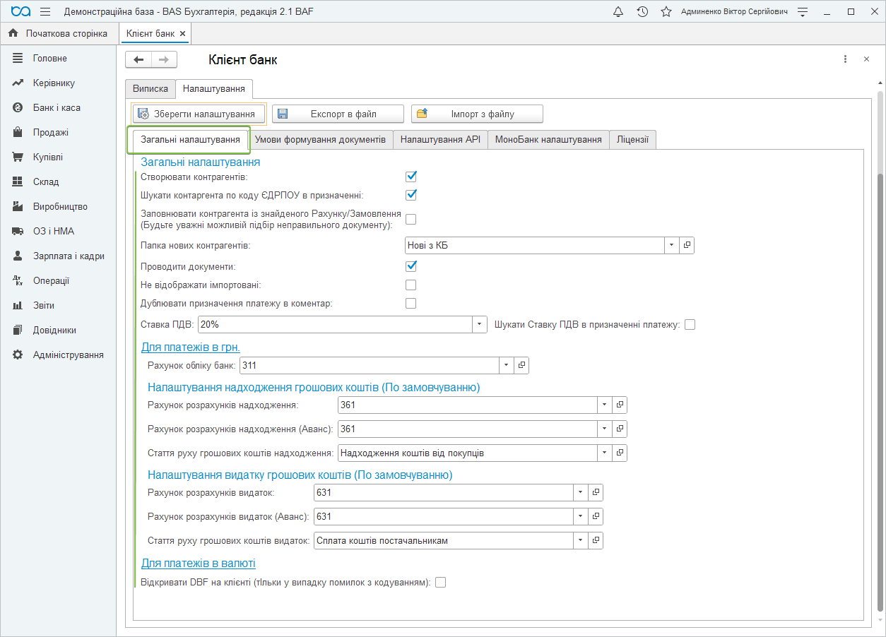Expand the Ставка ПДВ dropdown
This screenshot has height=637, width=886.
(x=480, y=324)
